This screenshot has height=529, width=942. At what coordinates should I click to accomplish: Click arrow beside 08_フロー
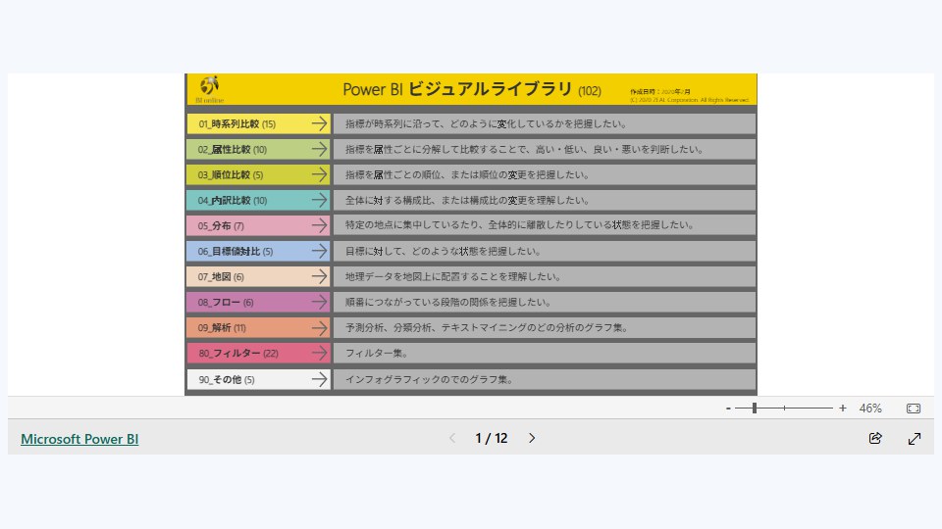tap(320, 302)
